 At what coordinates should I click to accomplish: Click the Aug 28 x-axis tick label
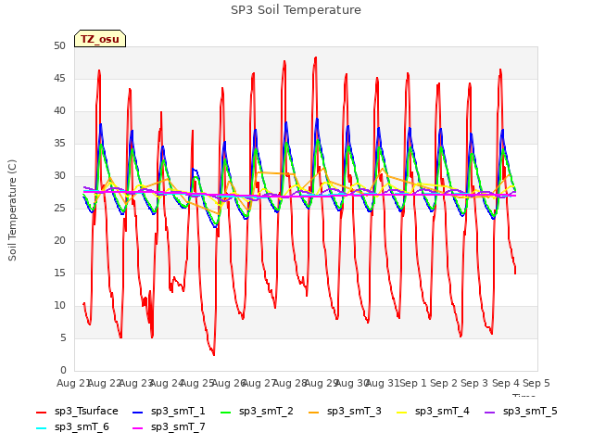click(x=290, y=383)
